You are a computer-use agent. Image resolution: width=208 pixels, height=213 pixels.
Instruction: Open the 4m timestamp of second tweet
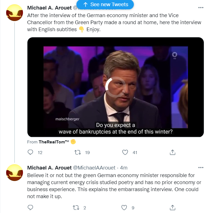123,168
